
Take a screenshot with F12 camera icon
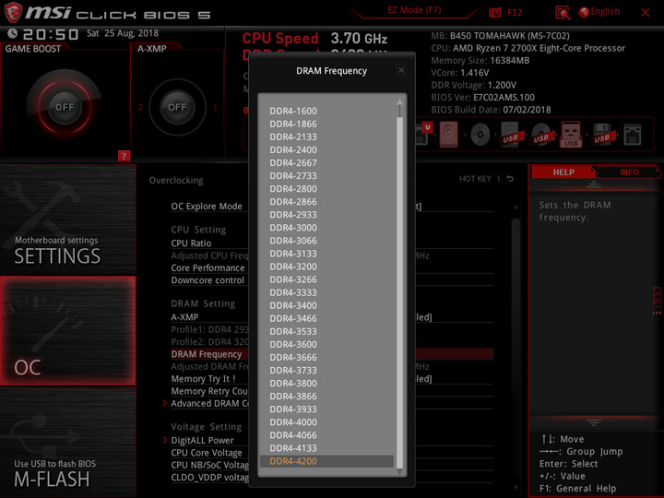pos(494,12)
